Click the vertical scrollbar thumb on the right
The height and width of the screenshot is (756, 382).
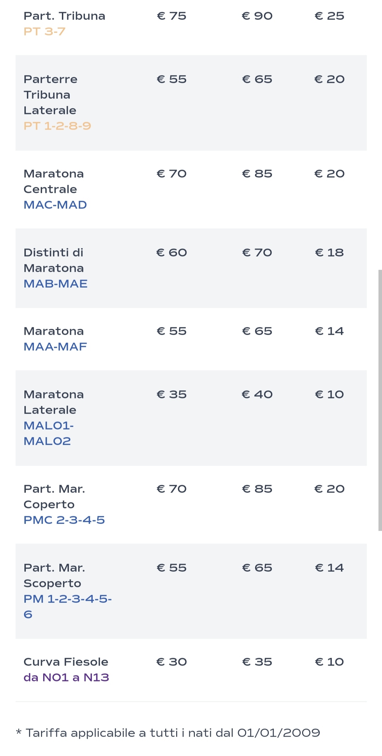coord(380,400)
